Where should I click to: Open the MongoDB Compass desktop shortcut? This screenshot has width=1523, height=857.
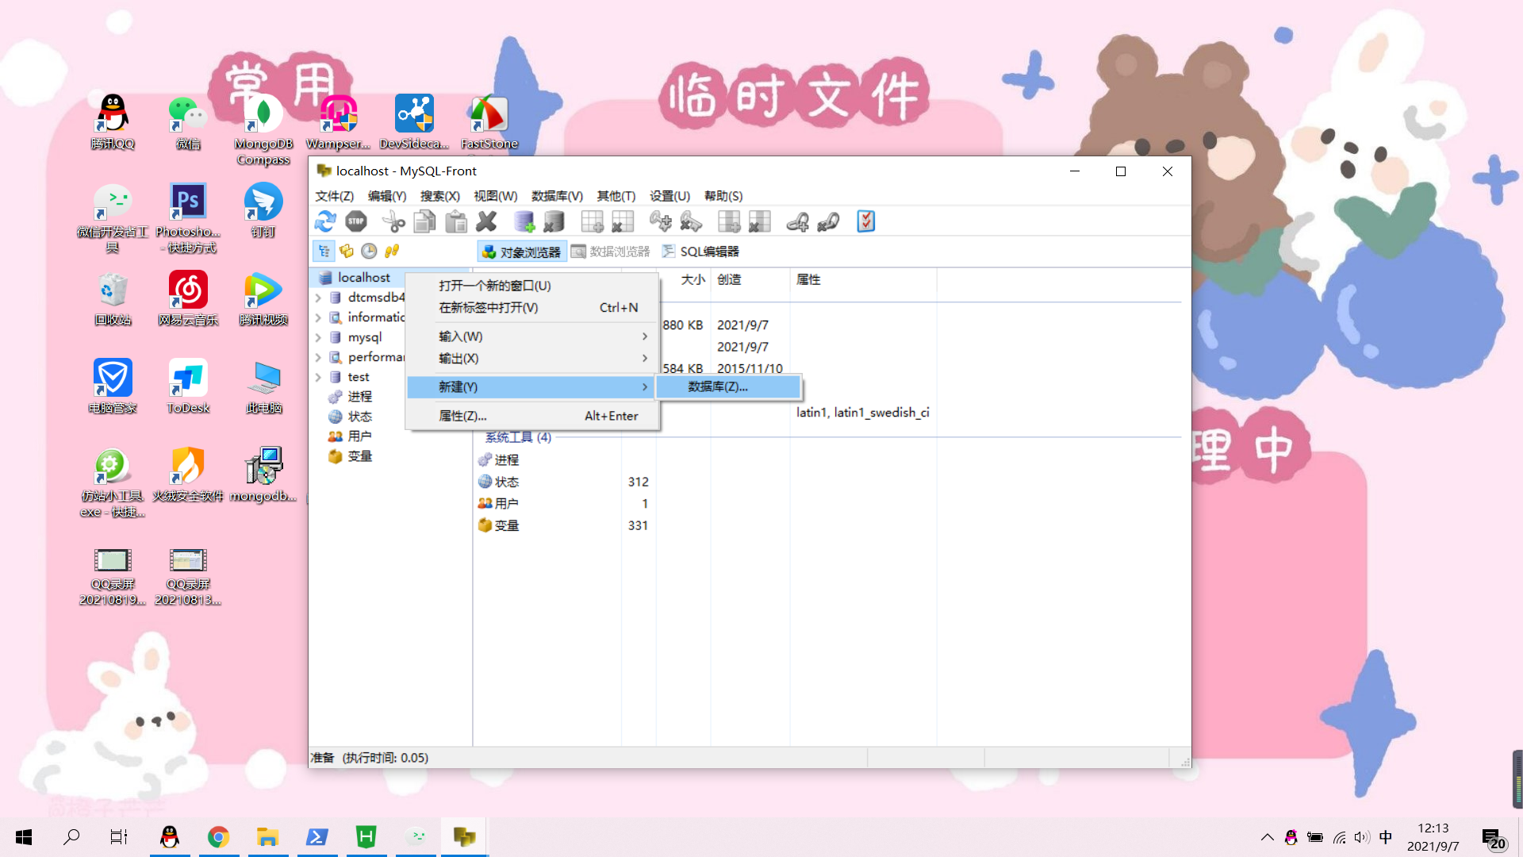coord(263,131)
